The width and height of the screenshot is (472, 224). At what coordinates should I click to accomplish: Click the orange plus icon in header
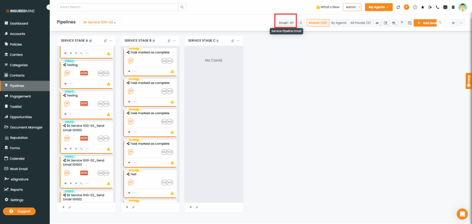406,7
